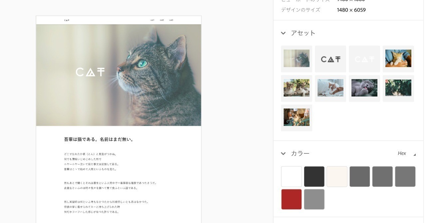This screenshot has height=223, width=426.
Task: Pick the dark charcoal color swatch
Action: click(314, 176)
